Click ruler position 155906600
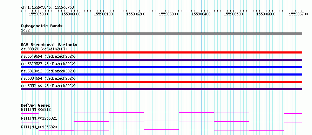Image resolution: width=312 pixels, height=135 pixels. tap(266, 14)
